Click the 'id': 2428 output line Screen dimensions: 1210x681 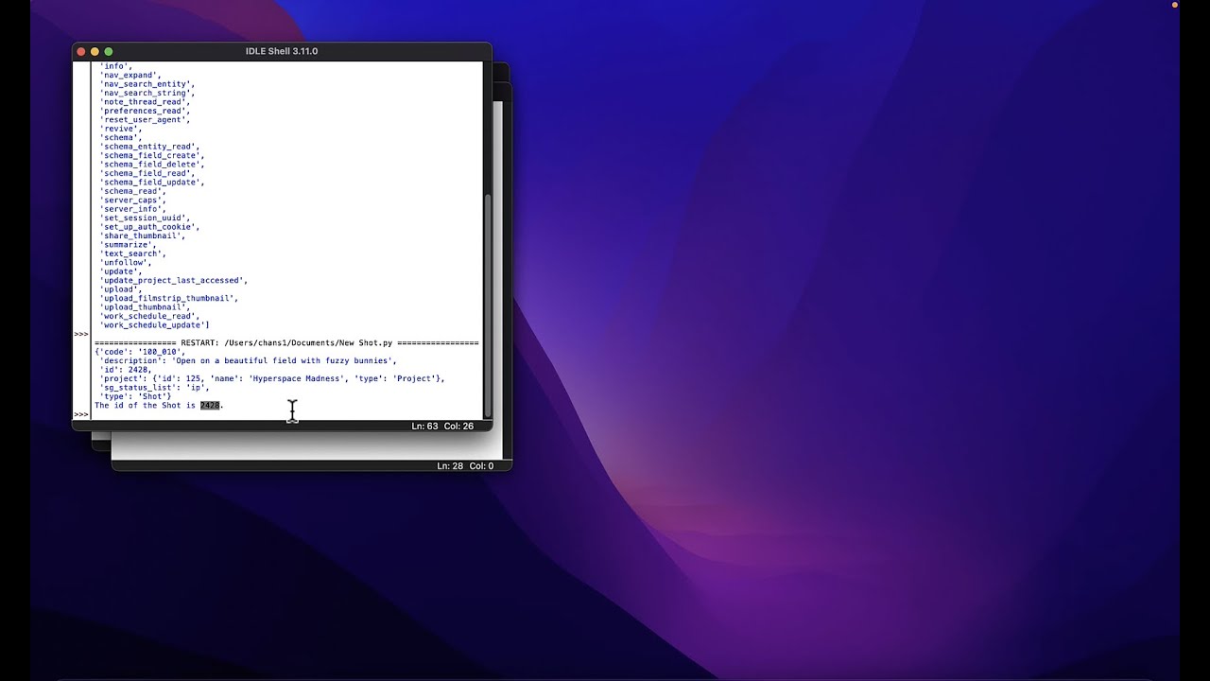coord(126,370)
